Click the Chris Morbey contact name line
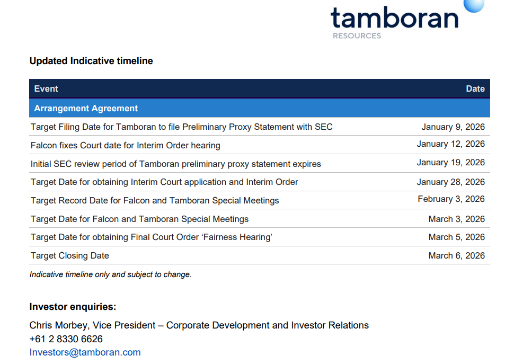 [x=199, y=325]
